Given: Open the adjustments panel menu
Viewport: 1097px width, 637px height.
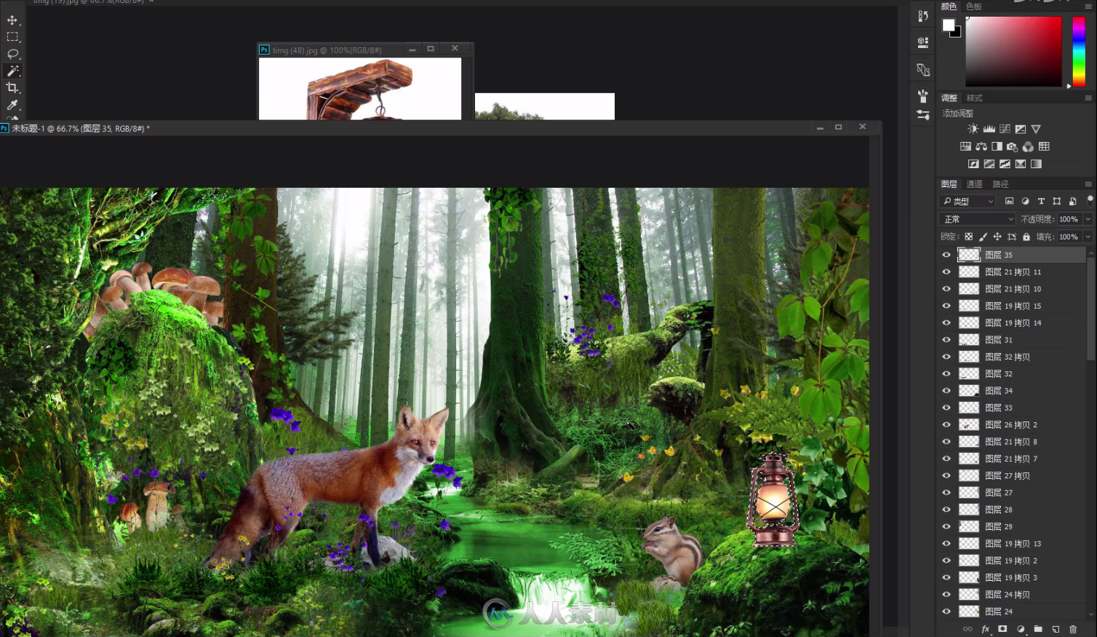Looking at the screenshot, I should 1088,98.
